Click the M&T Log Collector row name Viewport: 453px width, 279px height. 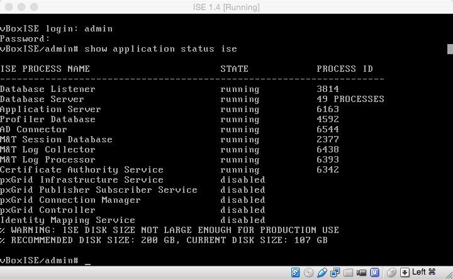(x=48, y=149)
